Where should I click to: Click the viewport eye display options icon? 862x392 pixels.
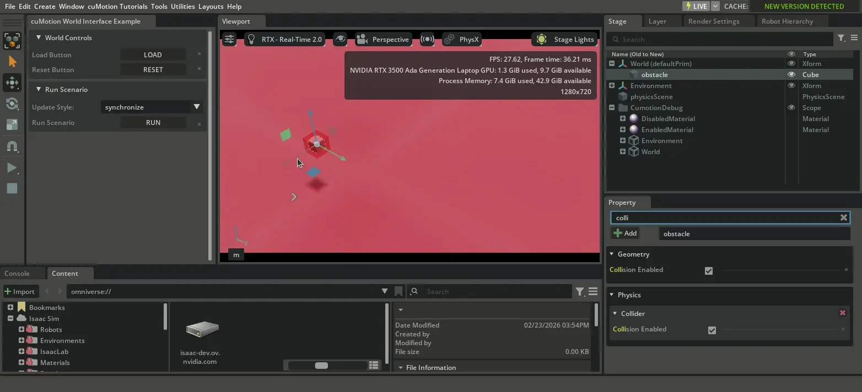tap(340, 39)
